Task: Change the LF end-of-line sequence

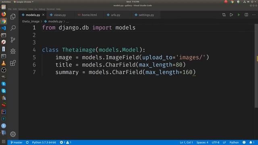Action: click(224, 142)
